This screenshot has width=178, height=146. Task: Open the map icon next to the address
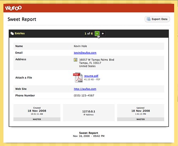pyautogui.click(x=75, y=60)
